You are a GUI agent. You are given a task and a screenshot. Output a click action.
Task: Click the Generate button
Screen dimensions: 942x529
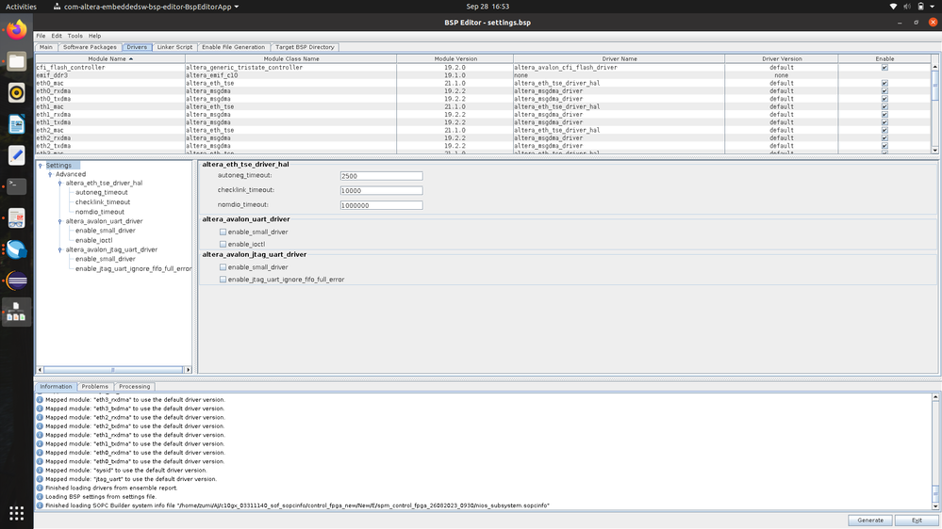point(870,520)
